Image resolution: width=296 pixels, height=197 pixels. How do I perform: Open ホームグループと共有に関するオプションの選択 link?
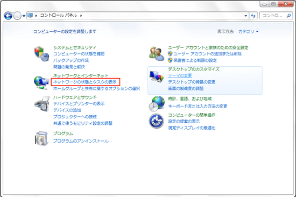click(97, 88)
